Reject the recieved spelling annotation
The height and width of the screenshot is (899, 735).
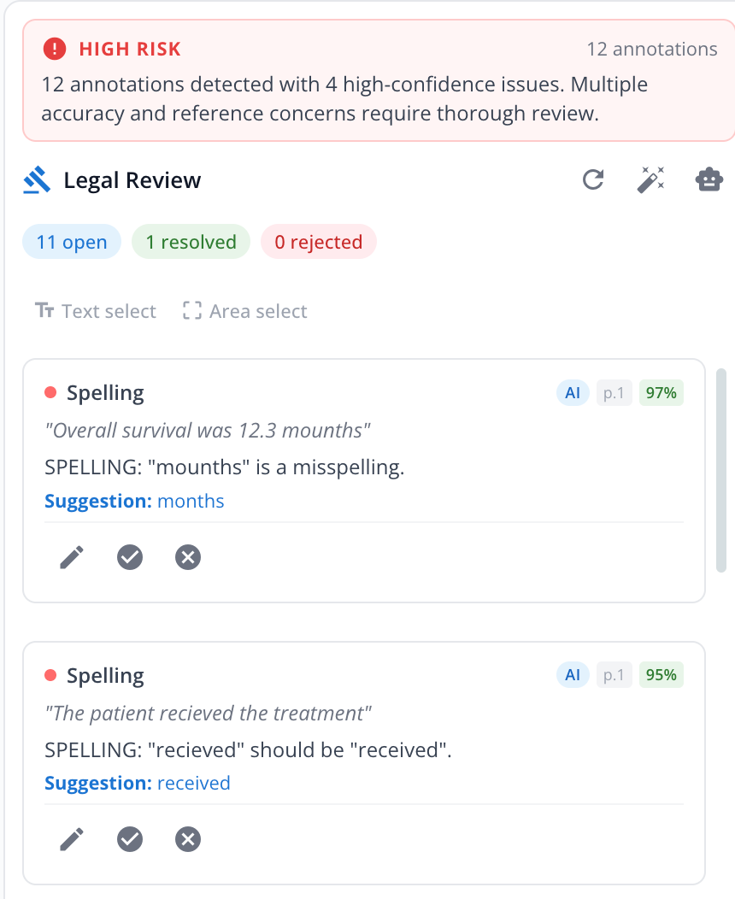pyautogui.click(x=187, y=838)
